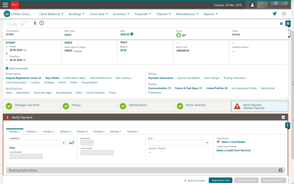Open the Front Desk menu
This screenshot has width=294, height=184.
99,14
